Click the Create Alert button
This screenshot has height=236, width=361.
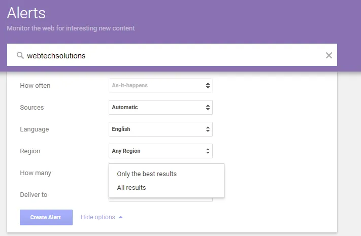tap(46, 217)
